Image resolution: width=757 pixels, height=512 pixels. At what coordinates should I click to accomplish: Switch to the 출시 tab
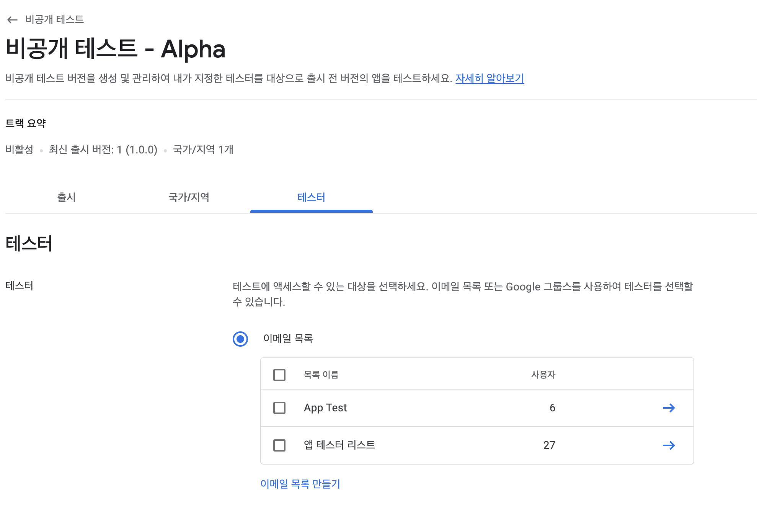[x=66, y=197]
